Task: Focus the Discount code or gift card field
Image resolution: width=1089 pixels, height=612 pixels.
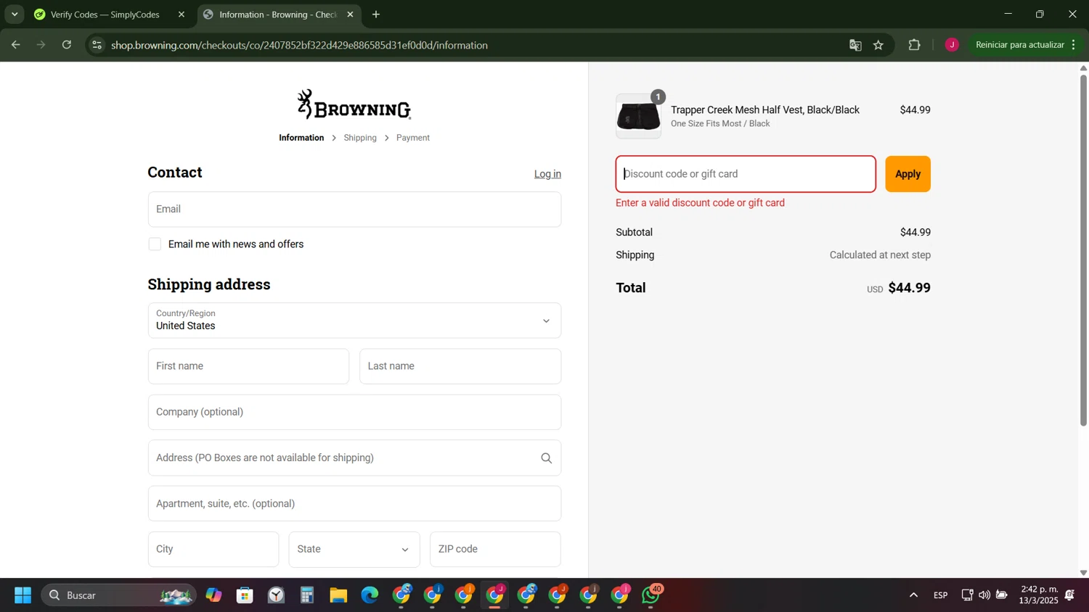Action: (x=746, y=174)
